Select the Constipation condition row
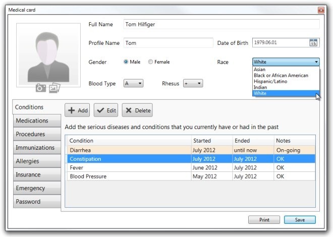The width and height of the screenshot is (333, 237). click(x=191, y=159)
